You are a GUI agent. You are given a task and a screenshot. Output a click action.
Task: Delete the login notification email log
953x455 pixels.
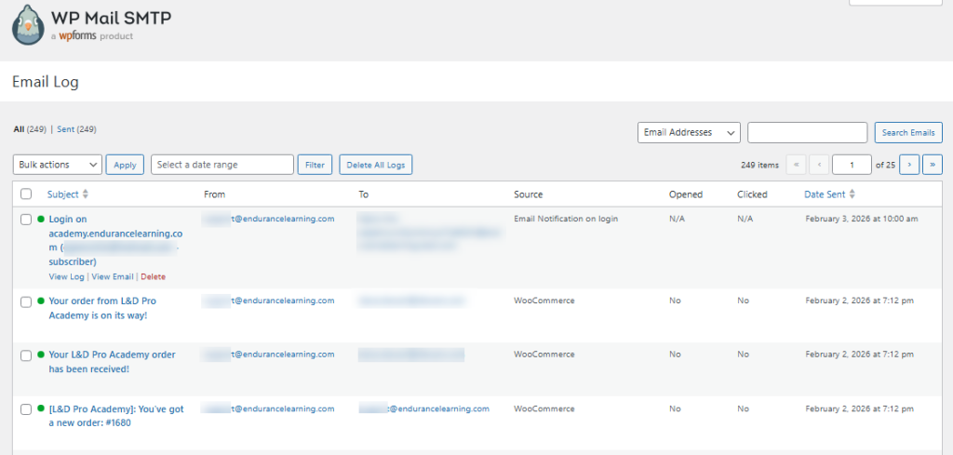click(x=154, y=276)
